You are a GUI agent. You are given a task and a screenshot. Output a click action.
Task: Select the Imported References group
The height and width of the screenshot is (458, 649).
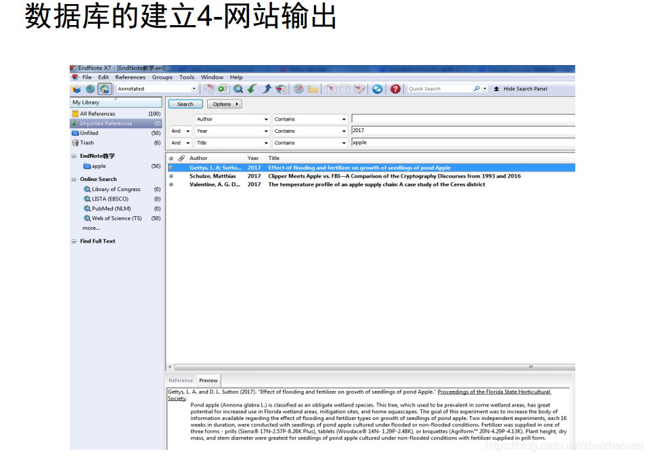click(x=116, y=123)
